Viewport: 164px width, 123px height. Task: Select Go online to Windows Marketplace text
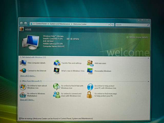36,95
